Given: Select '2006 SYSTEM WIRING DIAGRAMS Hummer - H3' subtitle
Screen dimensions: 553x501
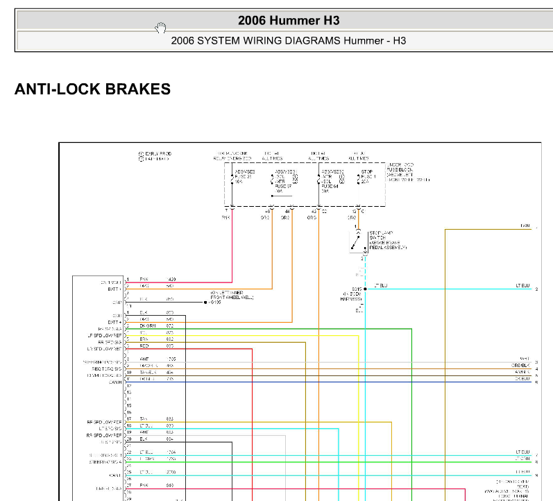Looking at the screenshot, I should pyautogui.click(x=289, y=40).
